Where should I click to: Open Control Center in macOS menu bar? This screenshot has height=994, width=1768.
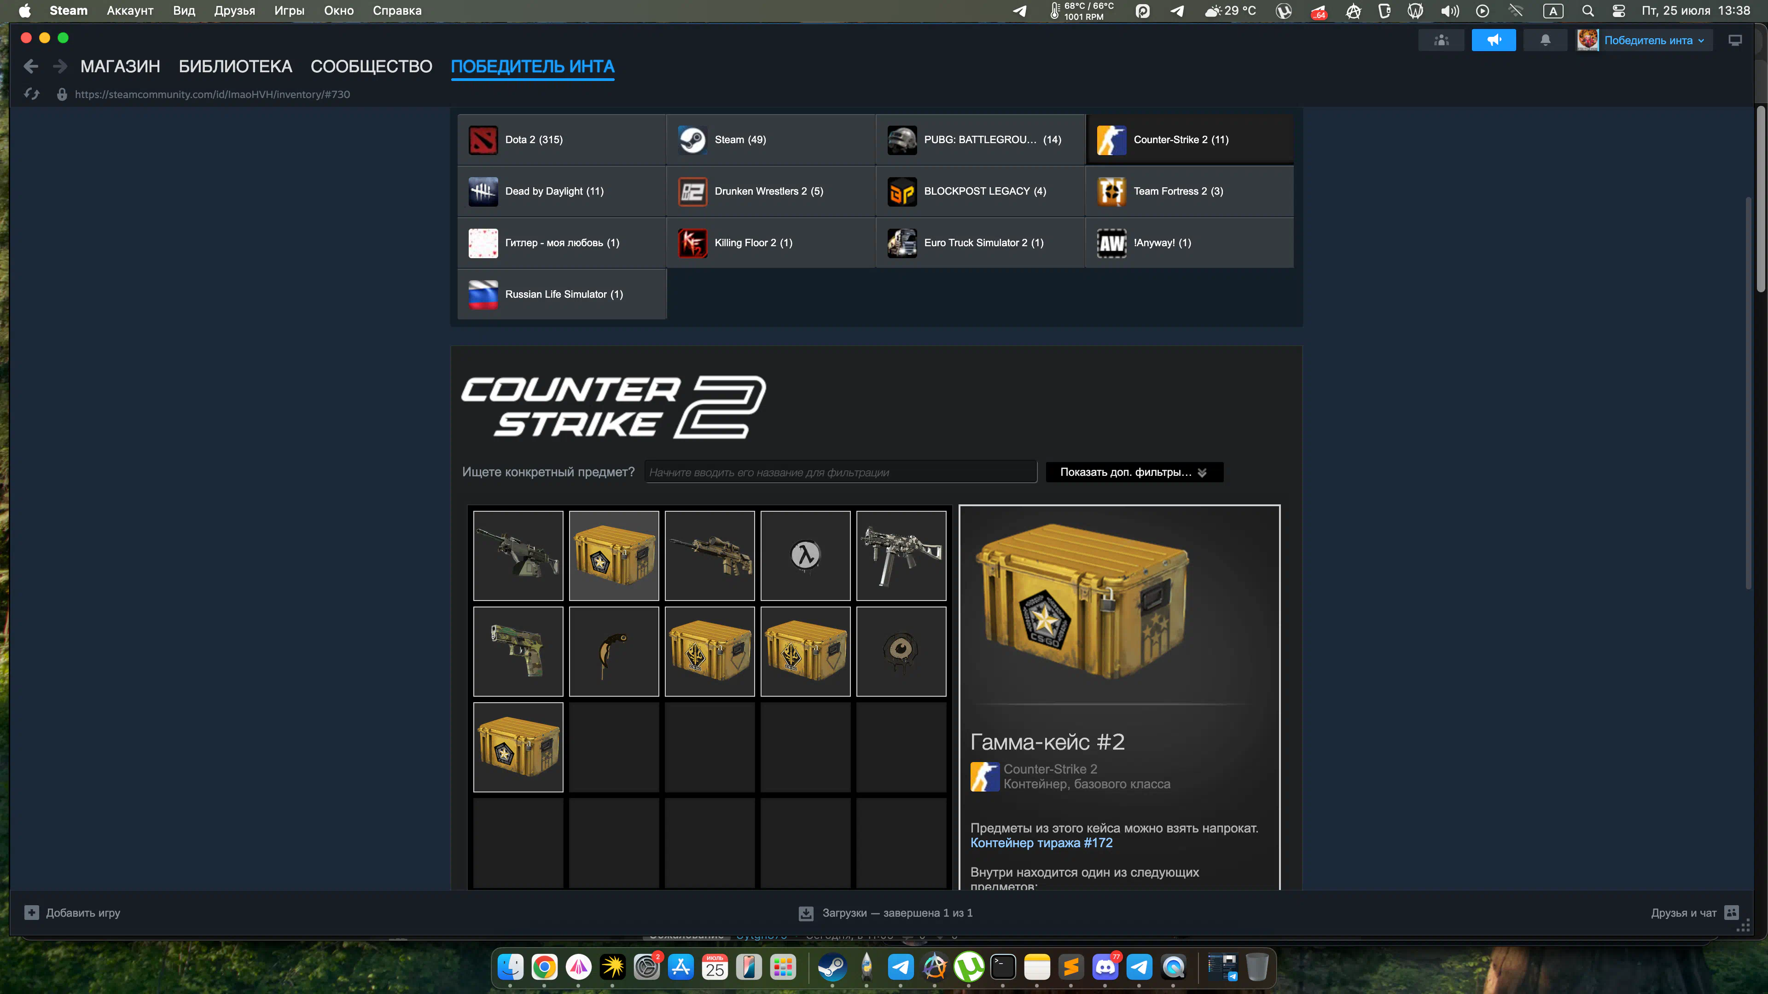coord(1618,10)
